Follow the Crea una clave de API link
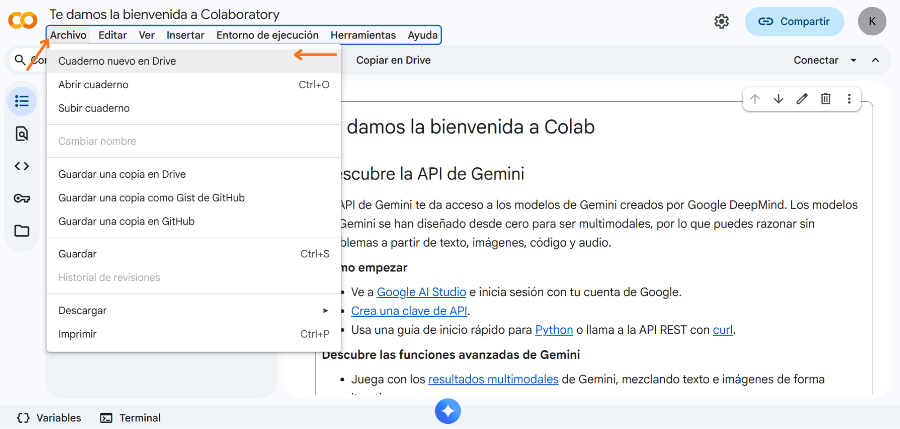Screen dimensions: 900x429 point(409,310)
